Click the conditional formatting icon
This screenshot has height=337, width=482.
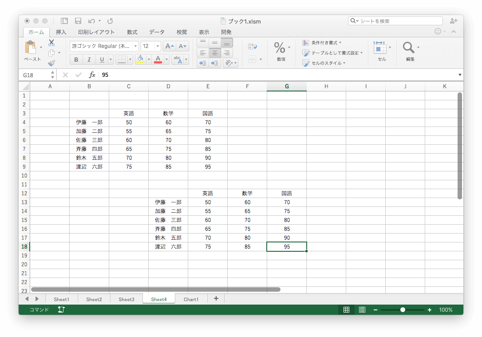coord(305,43)
